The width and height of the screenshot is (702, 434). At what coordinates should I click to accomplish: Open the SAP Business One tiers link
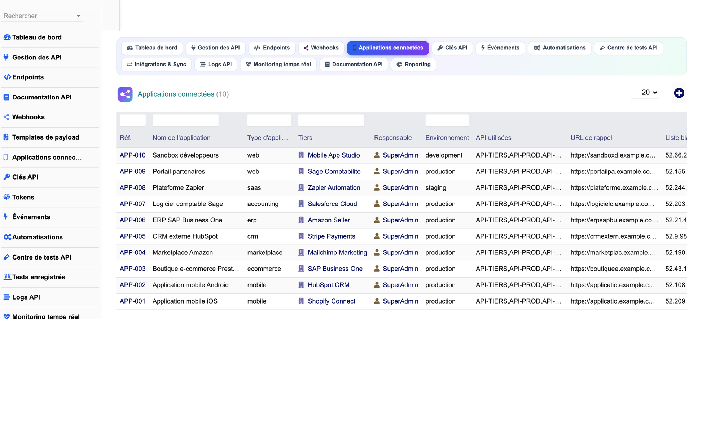coord(335,269)
